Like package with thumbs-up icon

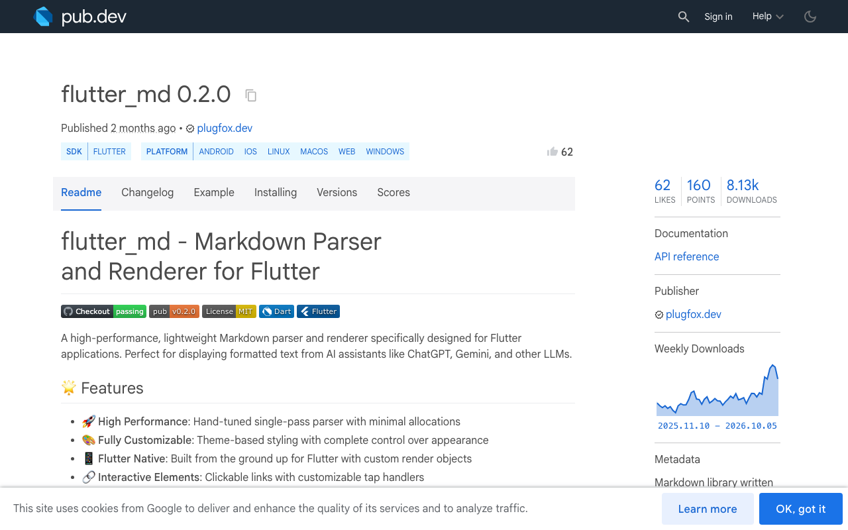(553, 152)
